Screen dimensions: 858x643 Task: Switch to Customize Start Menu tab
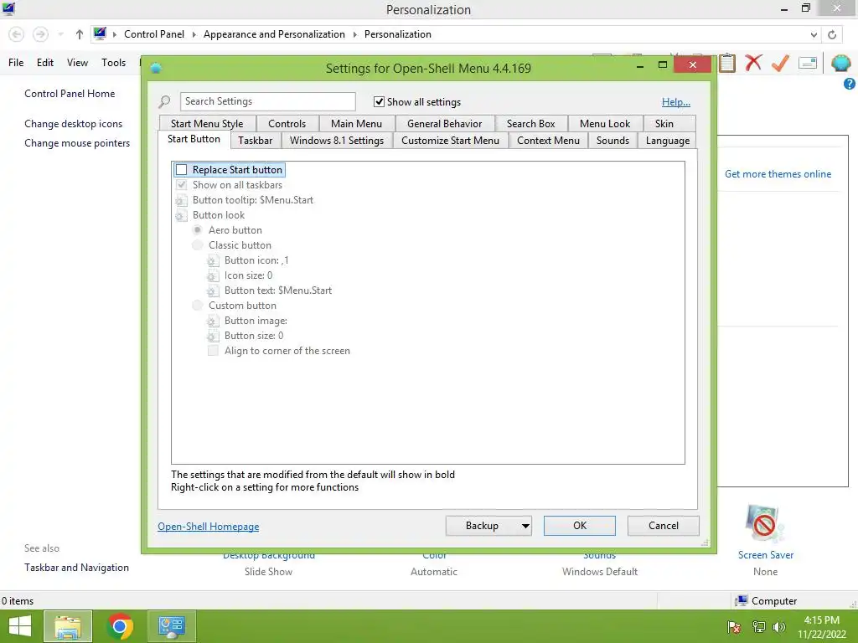pos(450,141)
